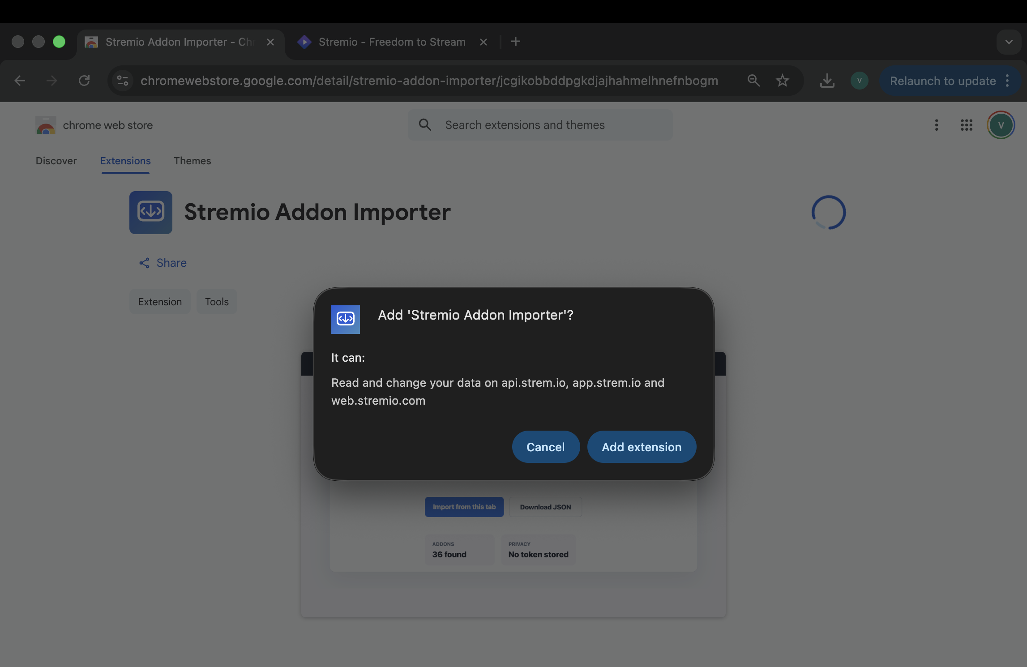The height and width of the screenshot is (667, 1027).
Task: Click the '36 found' addons text
Action: click(x=449, y=554)
